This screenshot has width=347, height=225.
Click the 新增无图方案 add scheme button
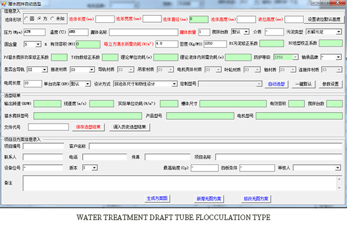209,199
